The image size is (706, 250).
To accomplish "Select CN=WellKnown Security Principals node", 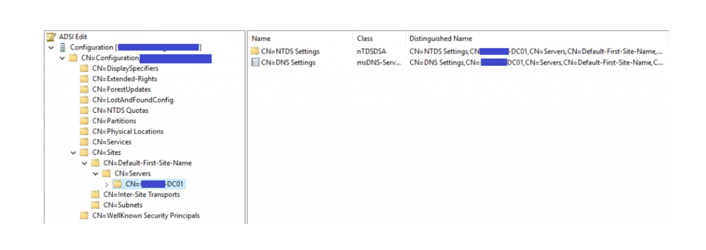I will pyautogui.click(x=146, y=216).
